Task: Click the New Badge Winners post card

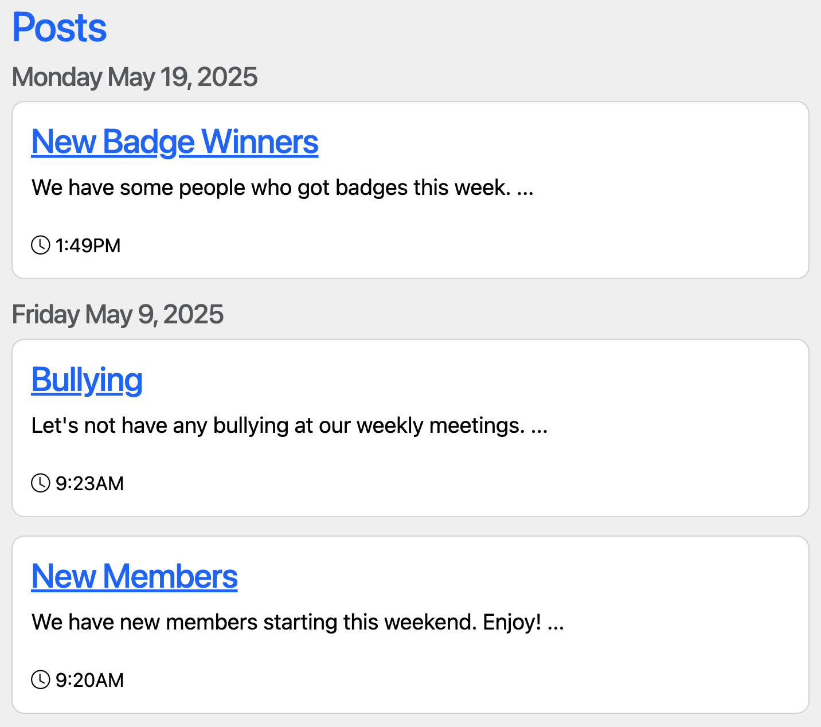Action: [x=410, y=189]
